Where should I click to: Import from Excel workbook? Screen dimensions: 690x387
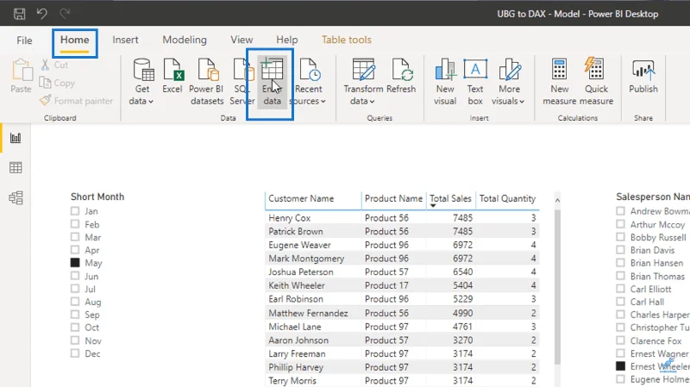point(172,76)
